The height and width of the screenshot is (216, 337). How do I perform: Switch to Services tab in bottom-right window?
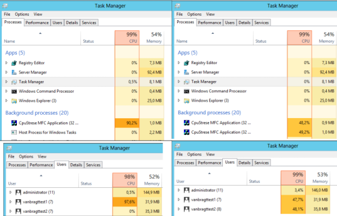[x=262, y=163]
